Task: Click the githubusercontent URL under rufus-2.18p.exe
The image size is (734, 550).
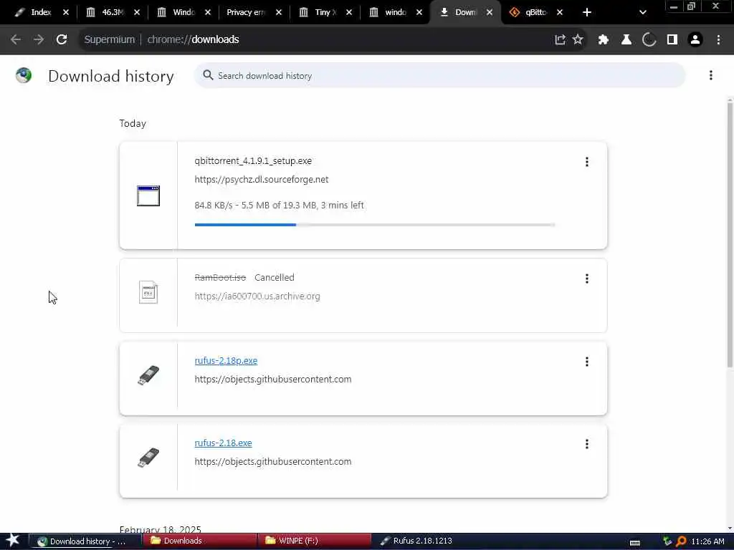Action: (273, 380)
